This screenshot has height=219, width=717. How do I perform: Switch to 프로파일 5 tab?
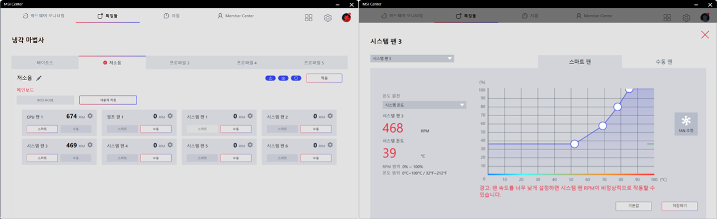[314, 62]
